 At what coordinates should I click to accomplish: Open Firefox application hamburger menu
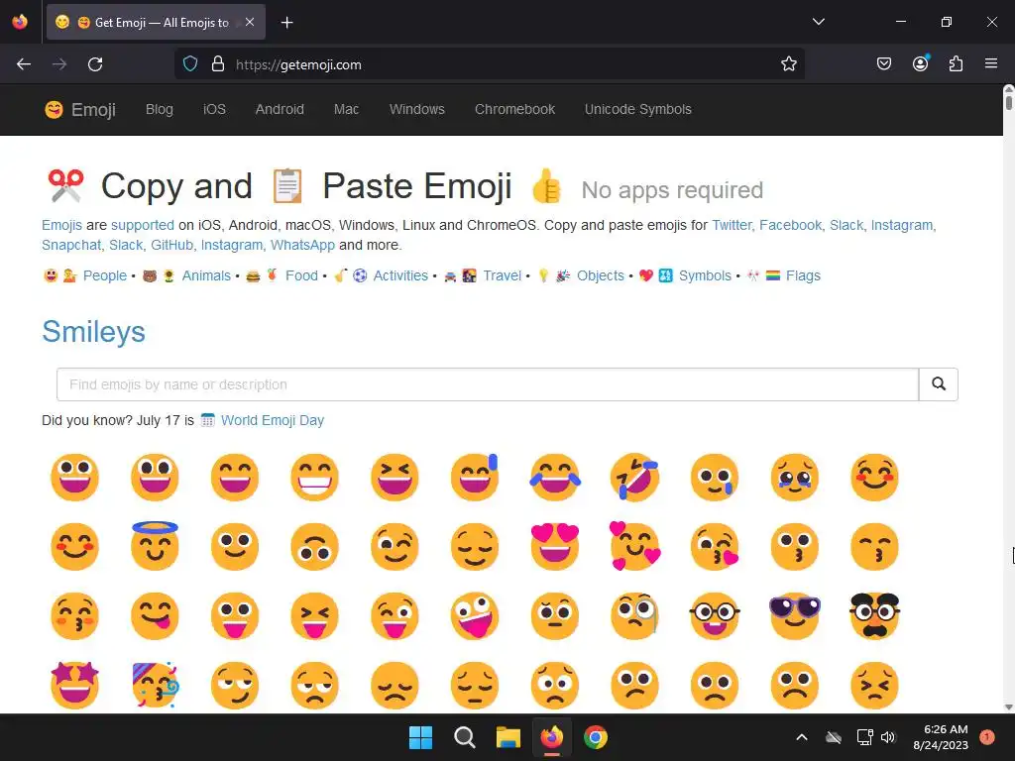(991, 64)
